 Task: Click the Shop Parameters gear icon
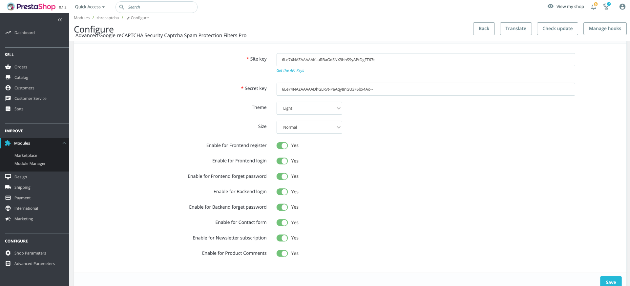pyautogui.click(x=8, y=253)
